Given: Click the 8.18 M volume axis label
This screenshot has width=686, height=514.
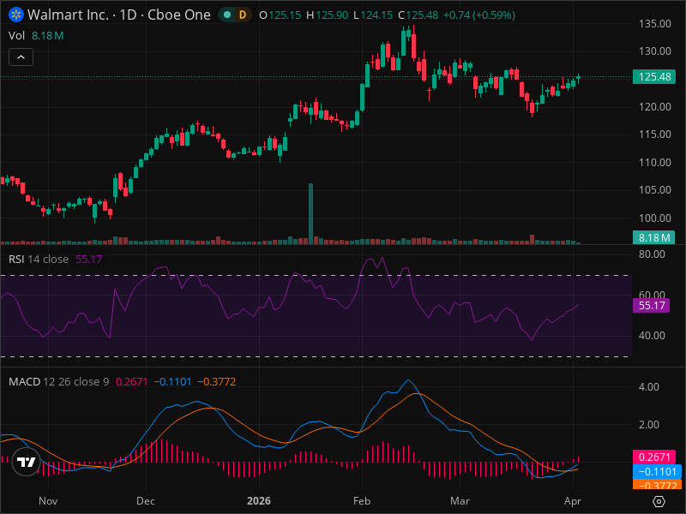Looking at the screenshot, I should 654,238.
